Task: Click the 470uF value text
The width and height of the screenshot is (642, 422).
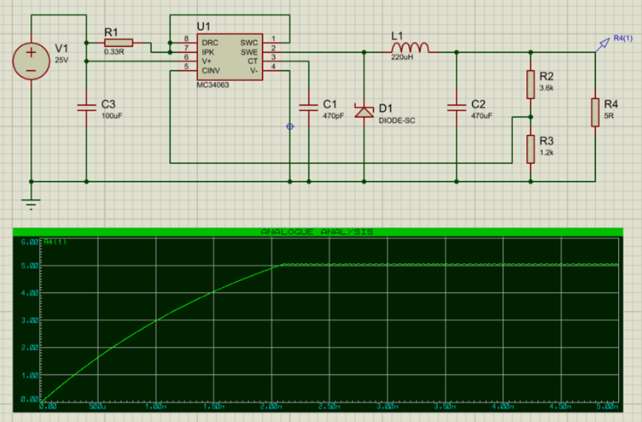Action: [x=481, y=116]
